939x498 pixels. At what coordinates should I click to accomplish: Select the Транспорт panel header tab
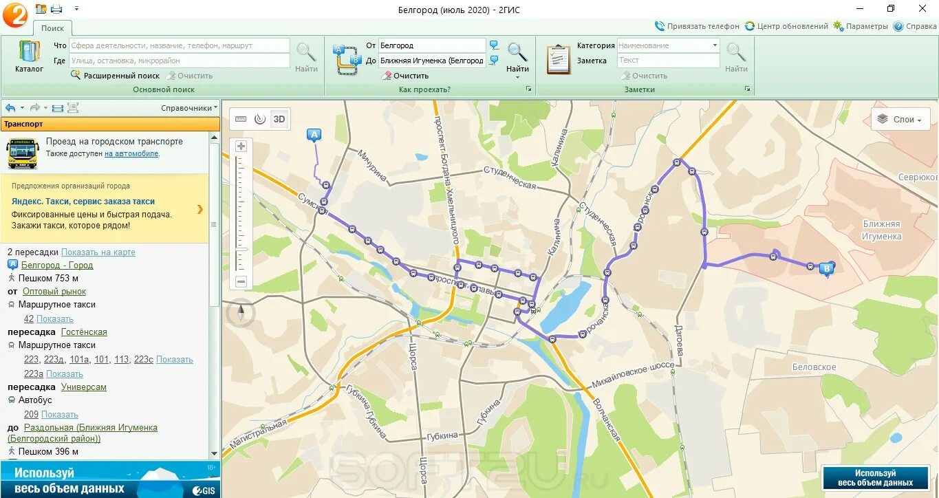tap(110, 124)
